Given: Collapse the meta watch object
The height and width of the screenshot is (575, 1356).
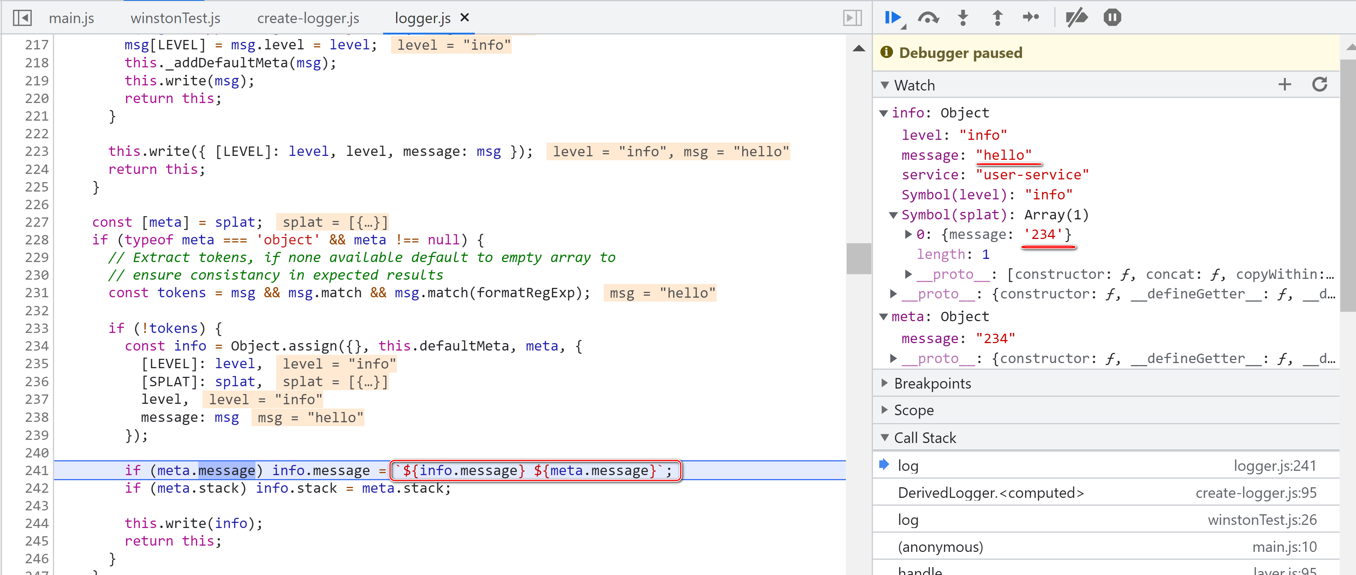Looking at the screenshot, I should [884, 317].
